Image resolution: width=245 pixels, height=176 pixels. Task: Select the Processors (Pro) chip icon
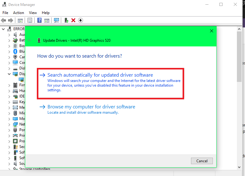coord(15,141)
